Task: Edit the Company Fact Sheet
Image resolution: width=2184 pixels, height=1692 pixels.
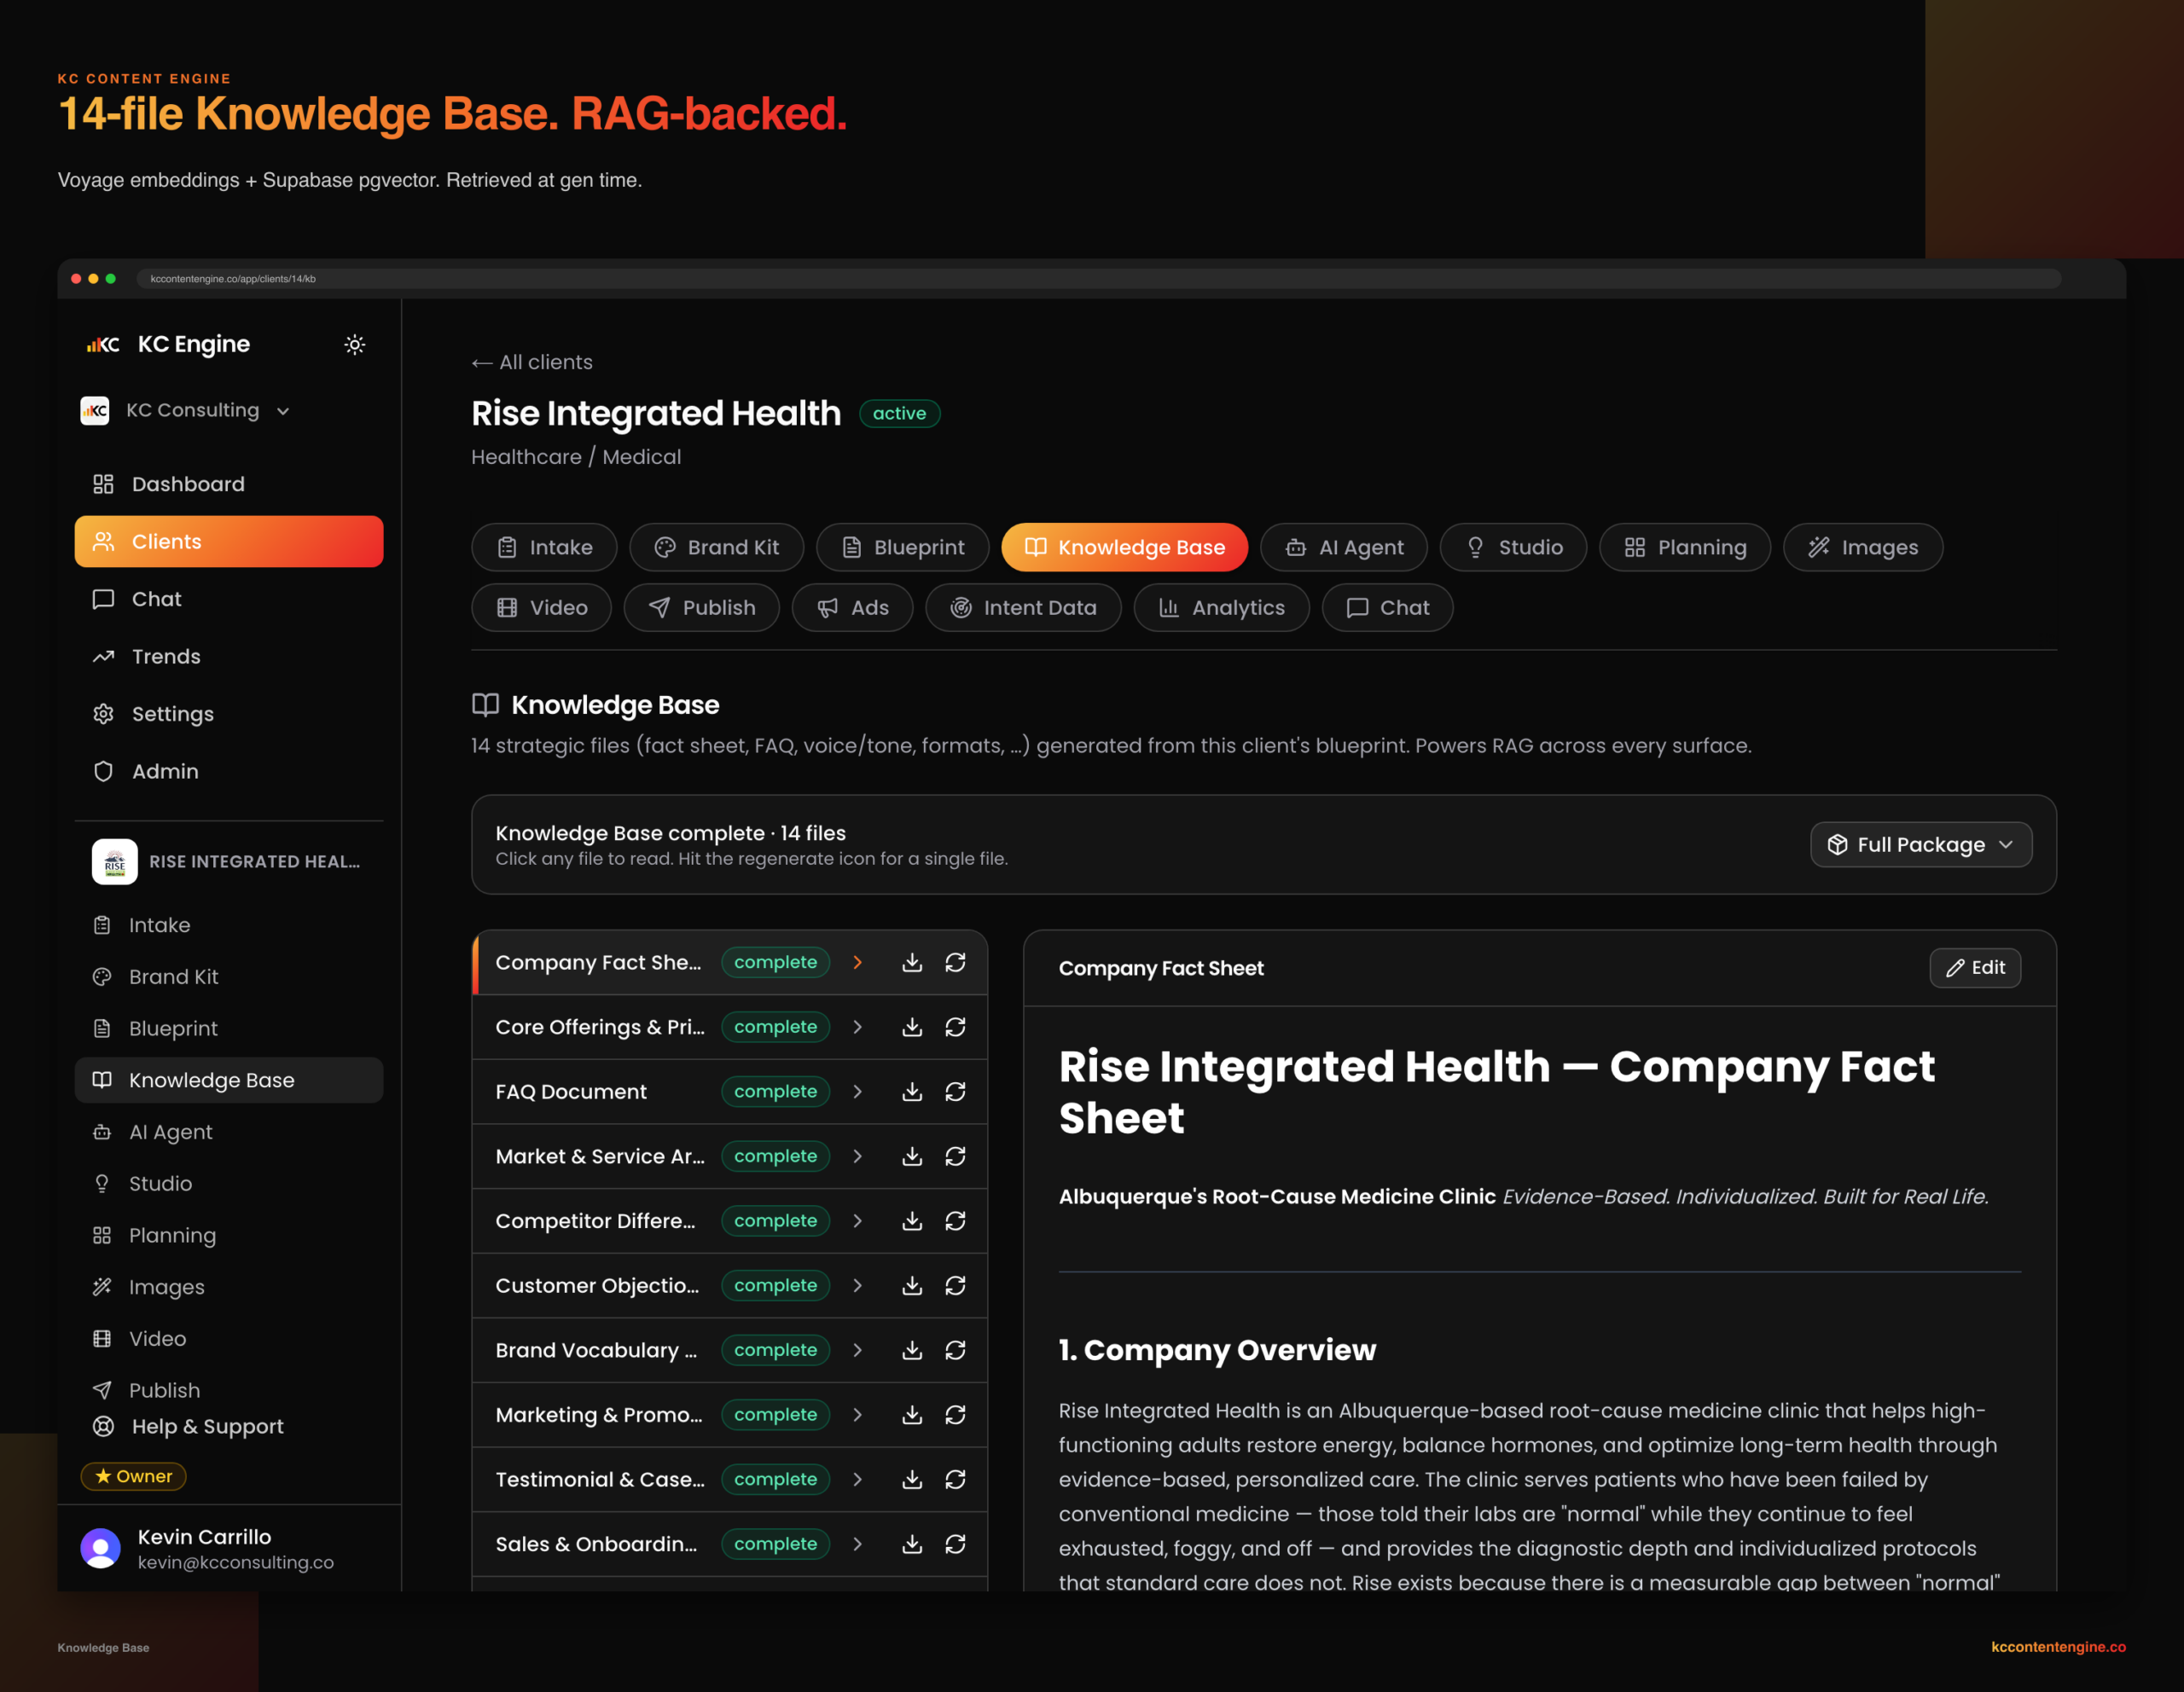Action: tap(1975, 967)
